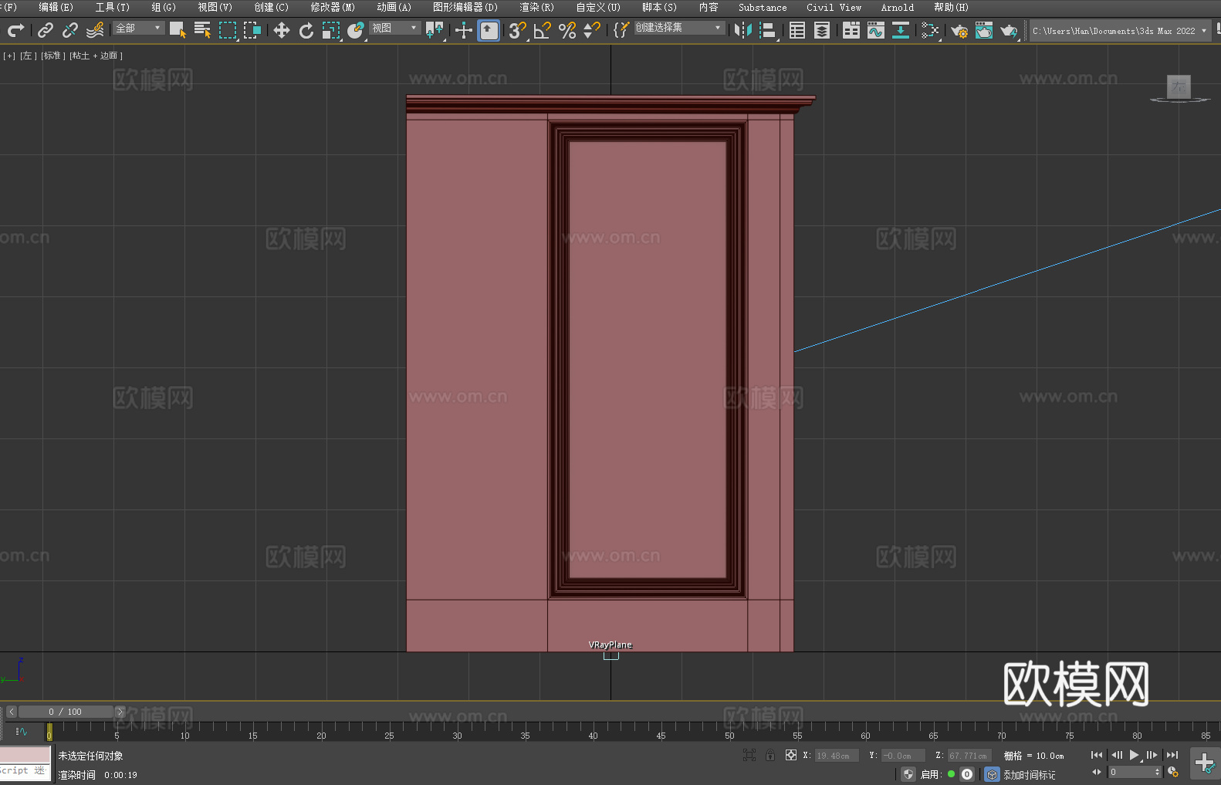1221x785 pixels.
Task: Open the Rendered Frame Window icon
Action: click(984, 30)
